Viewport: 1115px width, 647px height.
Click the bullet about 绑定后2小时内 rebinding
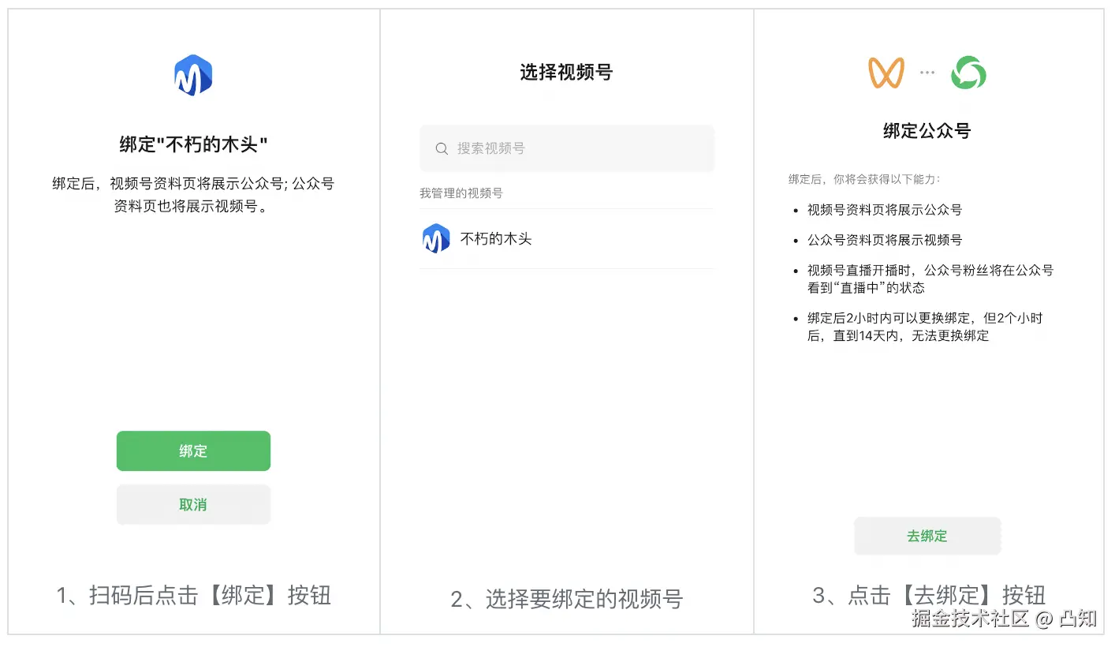coord(924,327)
